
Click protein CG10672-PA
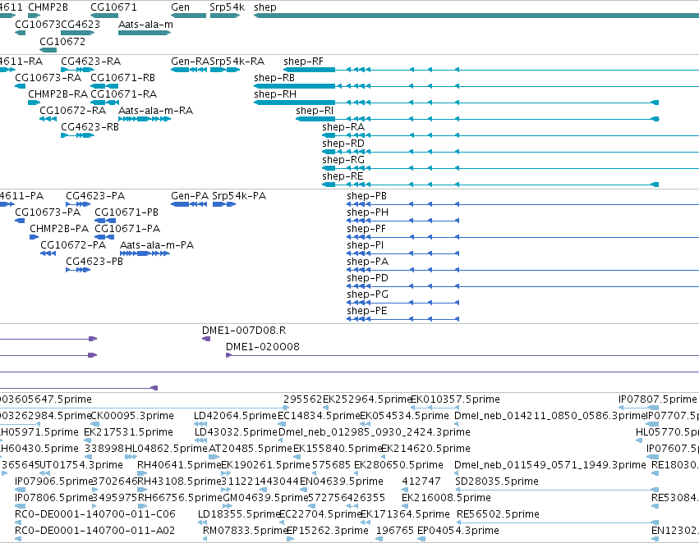click(x=48, y=253)
